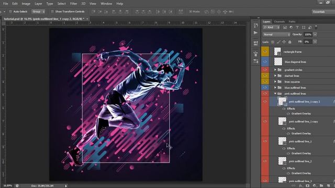
Task: Open the Opacity slider dropdown arrow
Action: click(x=315, y=34)
